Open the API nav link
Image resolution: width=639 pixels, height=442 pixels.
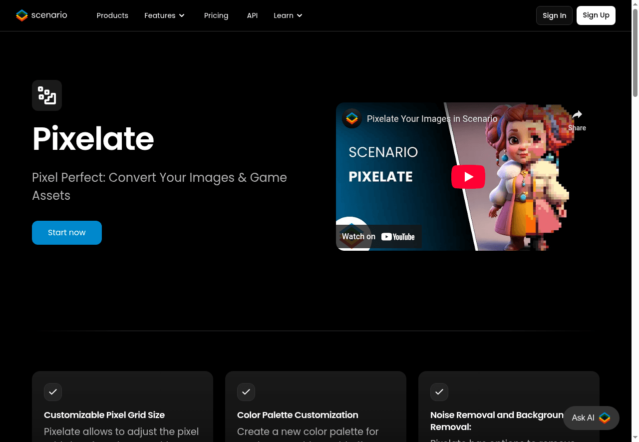[252, 15]
